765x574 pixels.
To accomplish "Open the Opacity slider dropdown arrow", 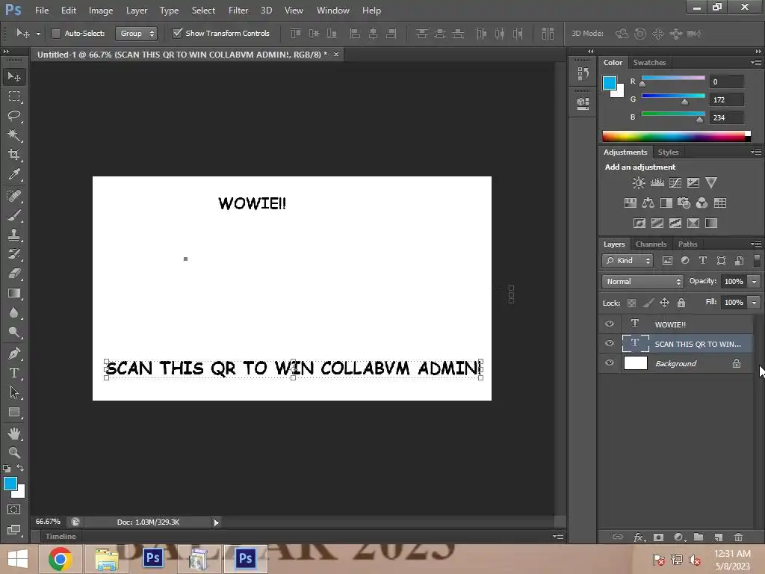I will pos(755,282).
